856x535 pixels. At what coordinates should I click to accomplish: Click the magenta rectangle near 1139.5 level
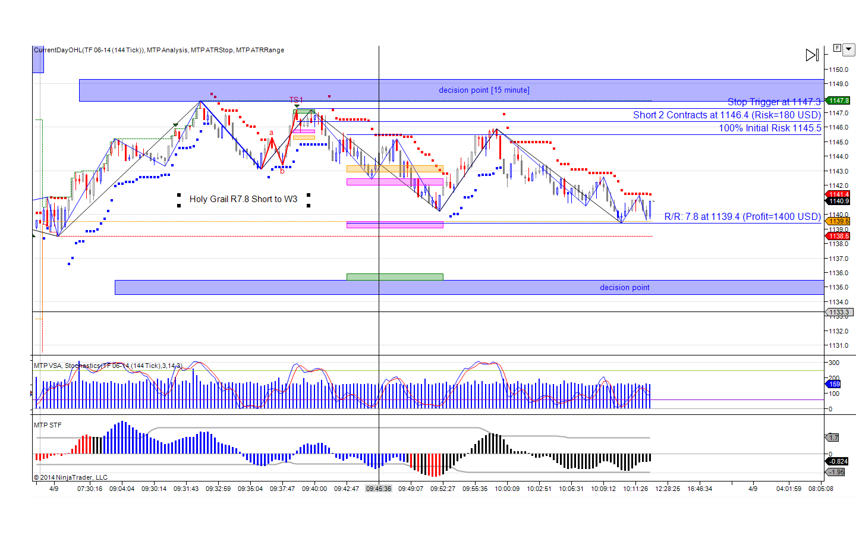(395, 225)
